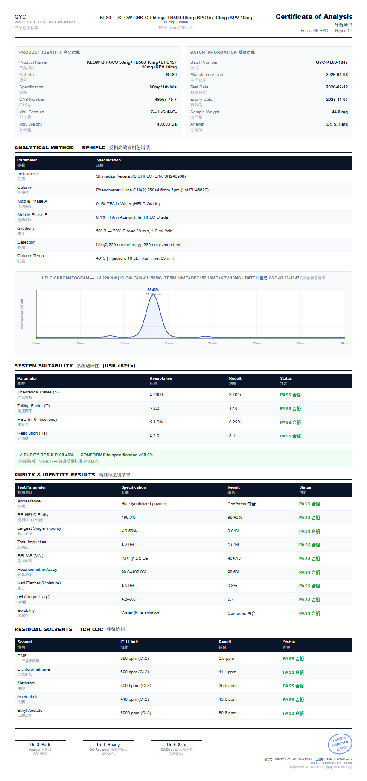
Task: Click the checkmark in the purity result banner
Action: tap(21, 455)
